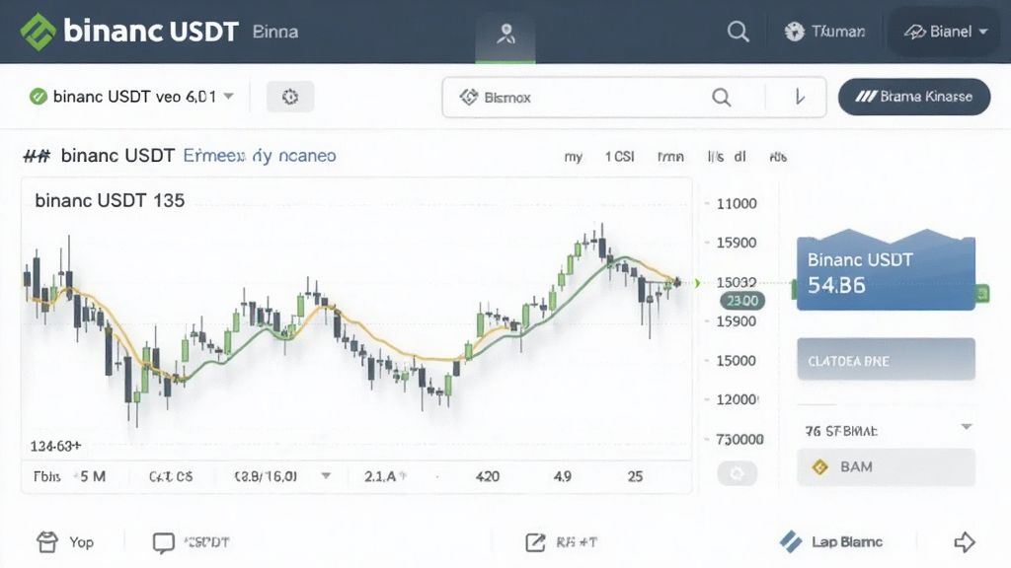1011x568 pixels.
Task: Click the 25 value in chart toolbar
Action: coord(635,476)
